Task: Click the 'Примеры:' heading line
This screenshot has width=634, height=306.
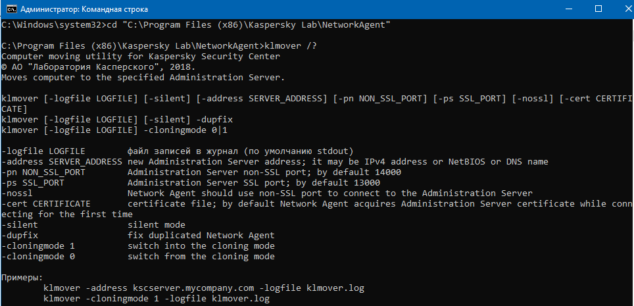Action: coord(22,278)
